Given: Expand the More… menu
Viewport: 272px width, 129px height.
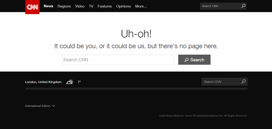Looking at the screenshot, I should [141, 6].
